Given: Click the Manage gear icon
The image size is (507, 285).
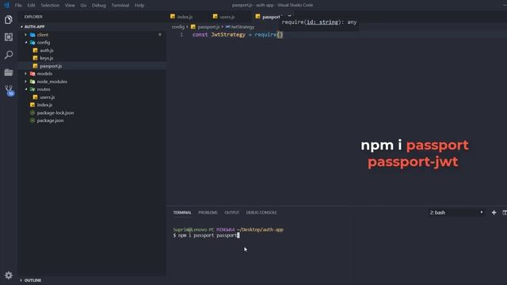Looking at the screenshot, I should pos(9,275).
